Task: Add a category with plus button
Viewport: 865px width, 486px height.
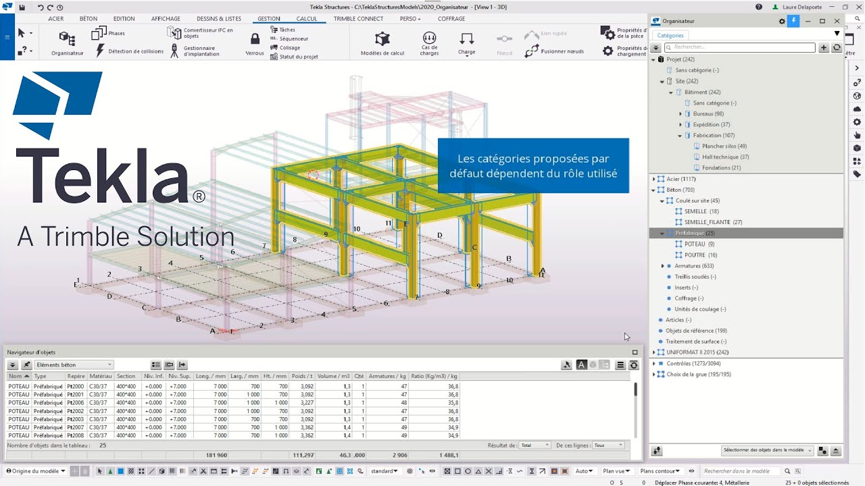Action: click(824, 48)
